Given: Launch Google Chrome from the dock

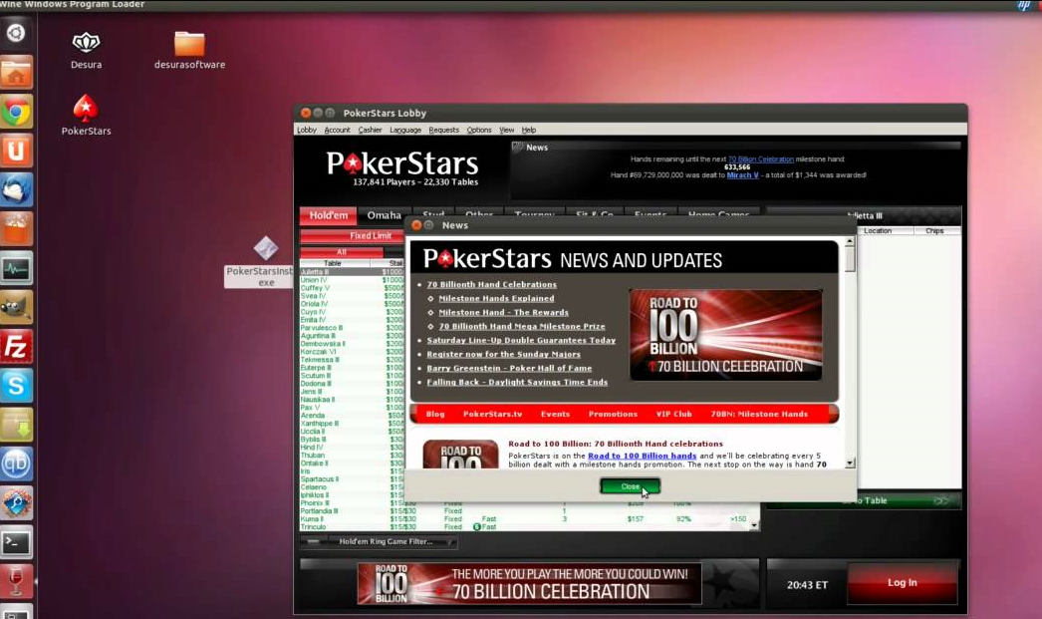Looking at the screenshot, I should pos(16,112).
